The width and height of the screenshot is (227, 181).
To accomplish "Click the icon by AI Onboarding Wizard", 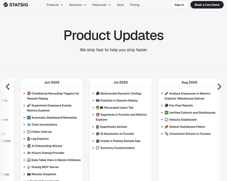I will pos(29,146).
